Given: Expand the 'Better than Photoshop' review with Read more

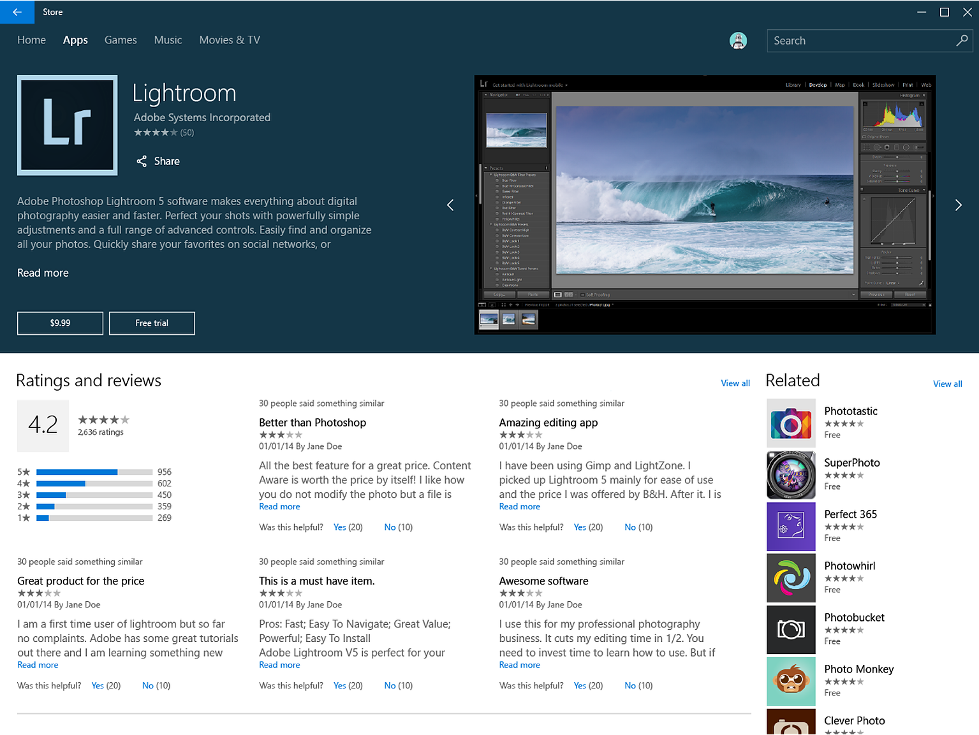Looking at the screenshot, I should point(279,507).
